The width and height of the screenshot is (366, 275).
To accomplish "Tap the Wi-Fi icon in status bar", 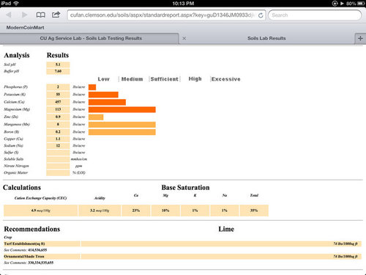I will click(x=16, y=3).
